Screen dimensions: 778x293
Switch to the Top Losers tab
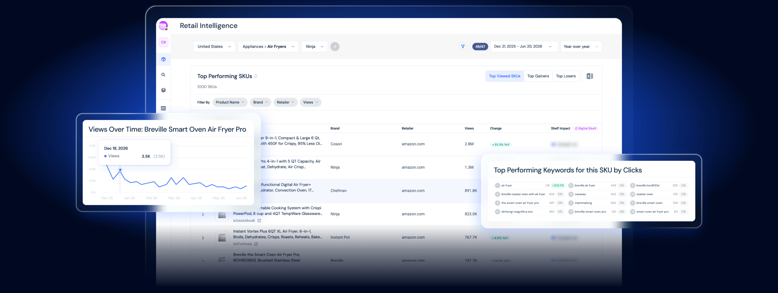point(566,76)
